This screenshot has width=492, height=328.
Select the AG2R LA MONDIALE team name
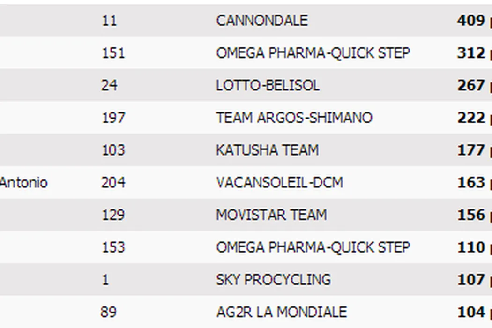click(281, 312)
